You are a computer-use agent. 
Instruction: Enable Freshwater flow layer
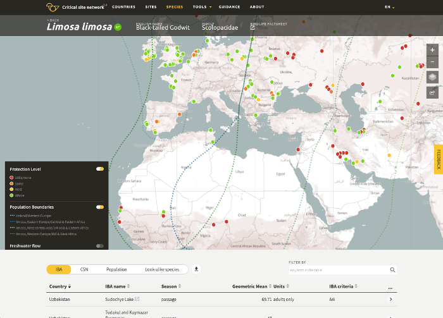[x=100, y=246]
